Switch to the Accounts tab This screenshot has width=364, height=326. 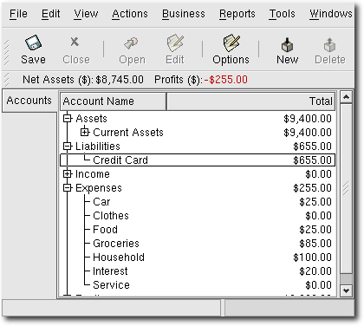(x=29, y=101)
